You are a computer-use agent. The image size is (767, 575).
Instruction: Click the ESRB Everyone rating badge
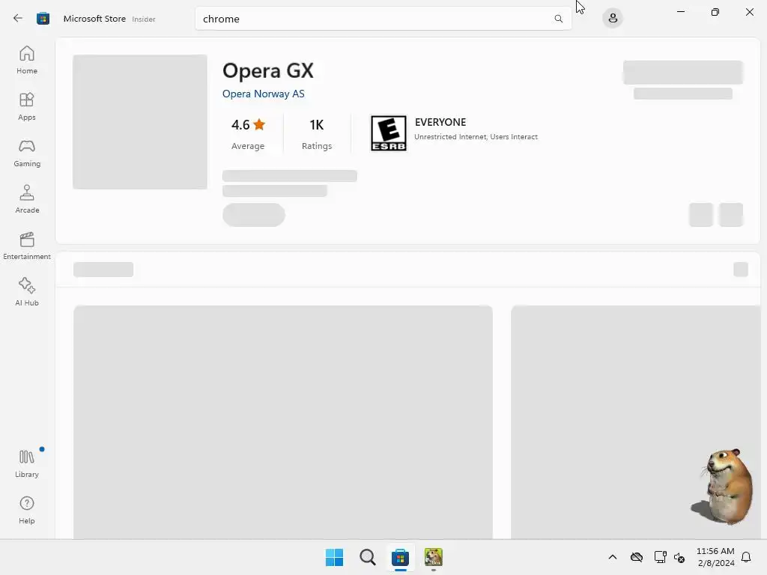(389, 133)
